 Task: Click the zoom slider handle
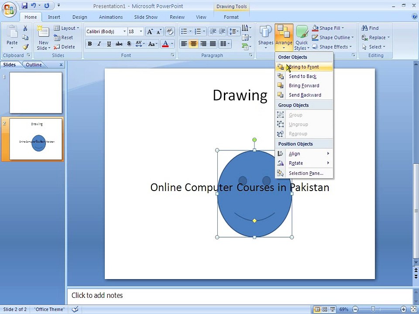point(373,309)
